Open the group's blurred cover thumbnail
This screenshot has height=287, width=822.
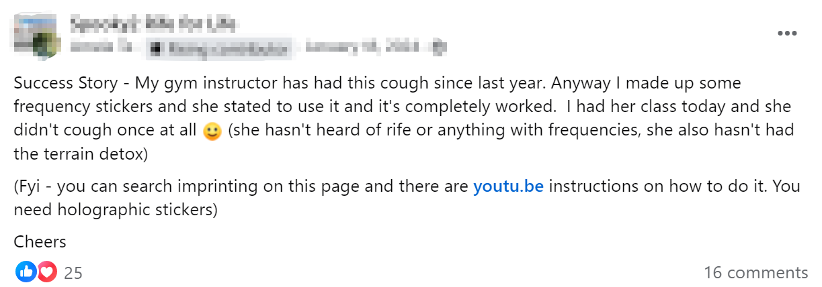pos(35,30)
